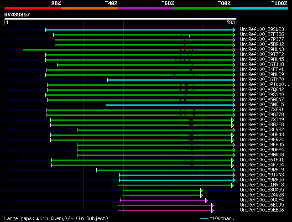The width and height of the screenshot is (292, 222).
Task: Click the UniRef100_B6TF41 label
Action: pos(262,160)
